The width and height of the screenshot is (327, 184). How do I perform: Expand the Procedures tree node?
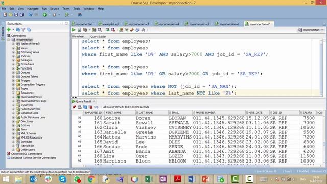13,64
